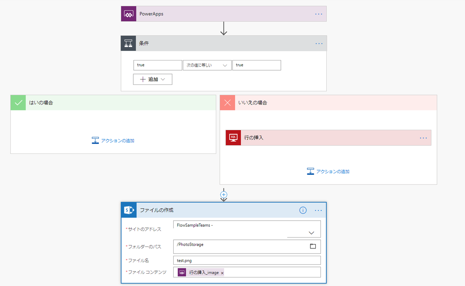Viewport: 465px width, 286px height.
Task: Open the 行の挿入 options menu
Action: (x=423, y=138)
